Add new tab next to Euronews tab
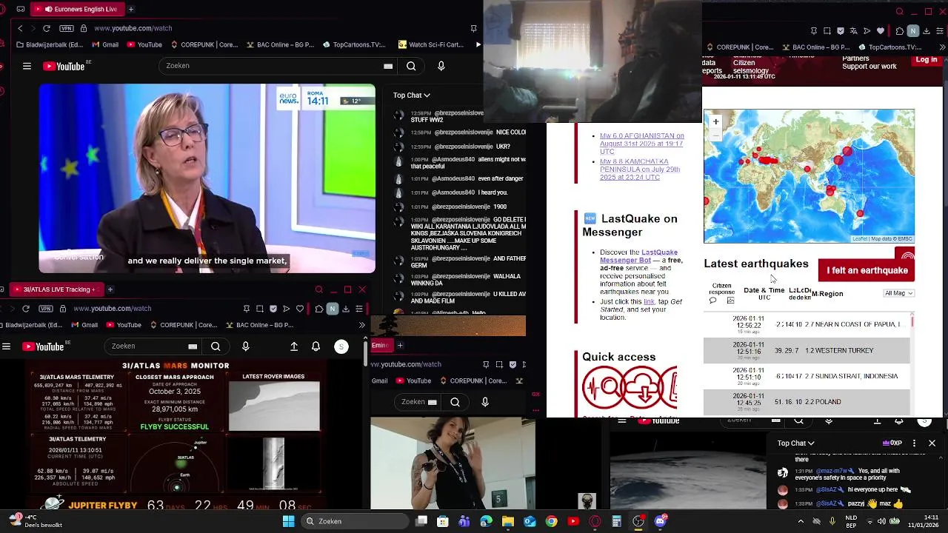Screen dimensions: 948x533 point(131,9)
